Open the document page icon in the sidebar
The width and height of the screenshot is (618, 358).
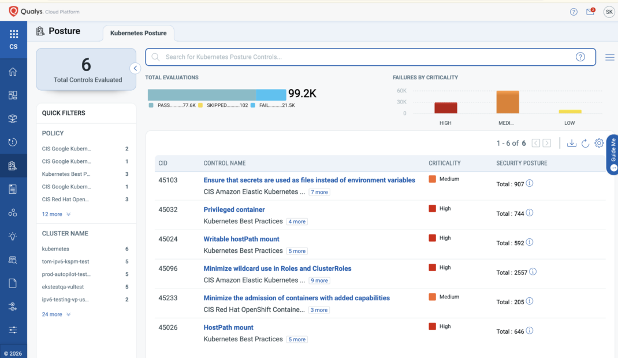tap(13, 283)
